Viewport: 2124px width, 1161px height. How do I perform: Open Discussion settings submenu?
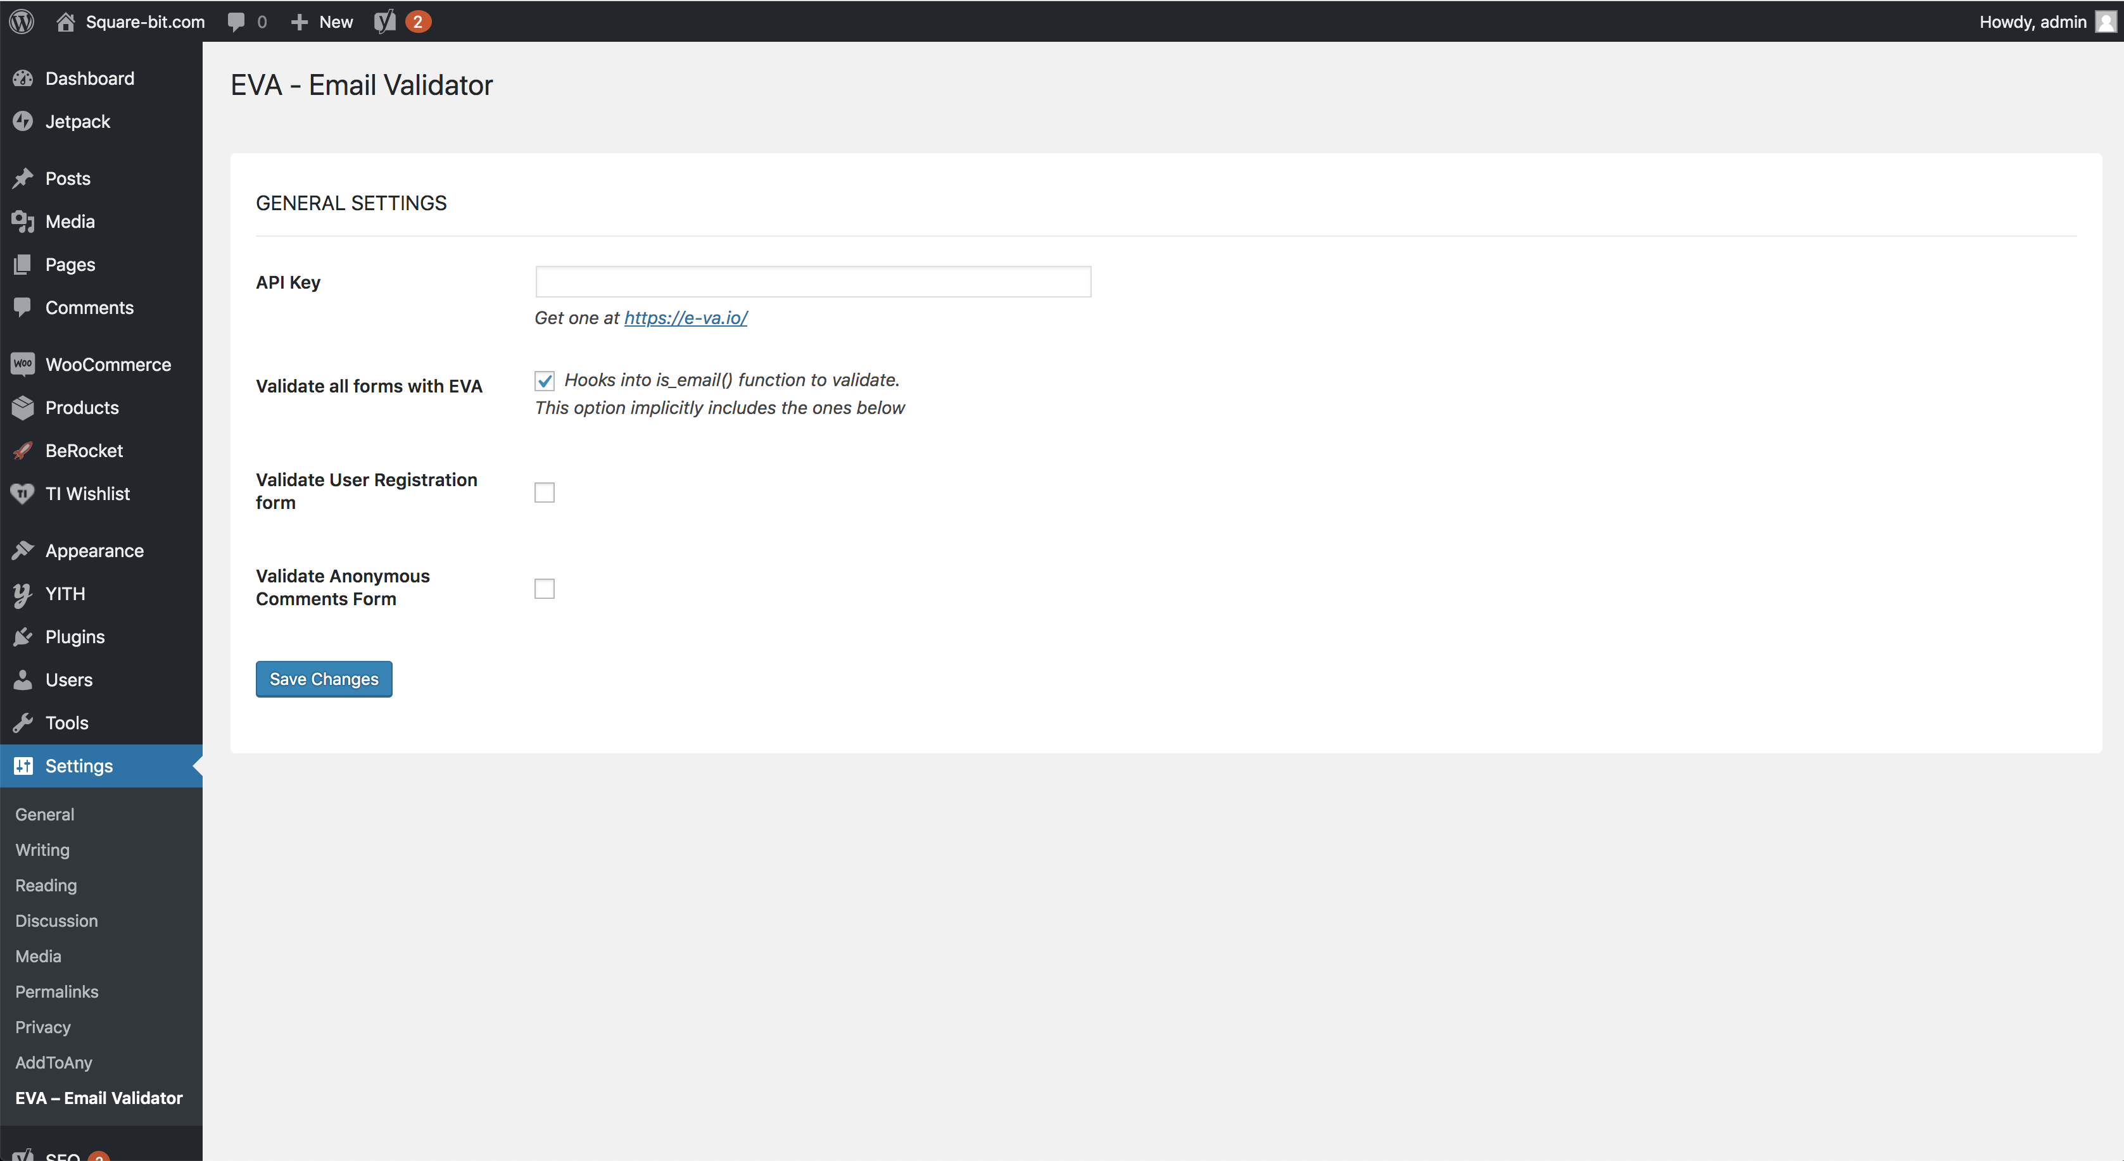point(56,920)
